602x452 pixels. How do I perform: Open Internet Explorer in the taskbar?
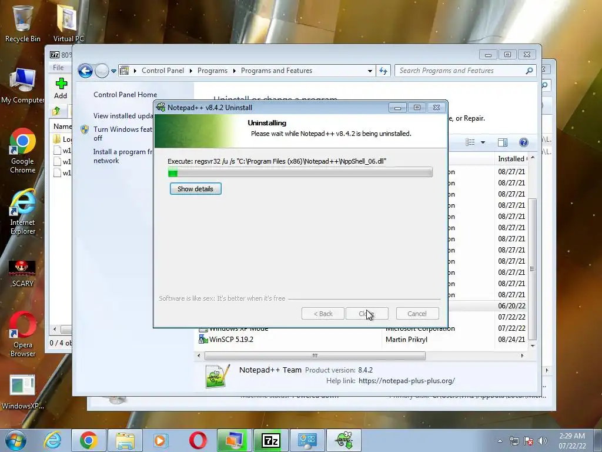(x=52, y=440)
